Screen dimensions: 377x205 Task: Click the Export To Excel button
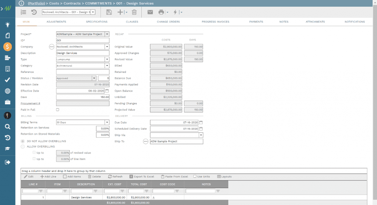click(x=142, y=177)
